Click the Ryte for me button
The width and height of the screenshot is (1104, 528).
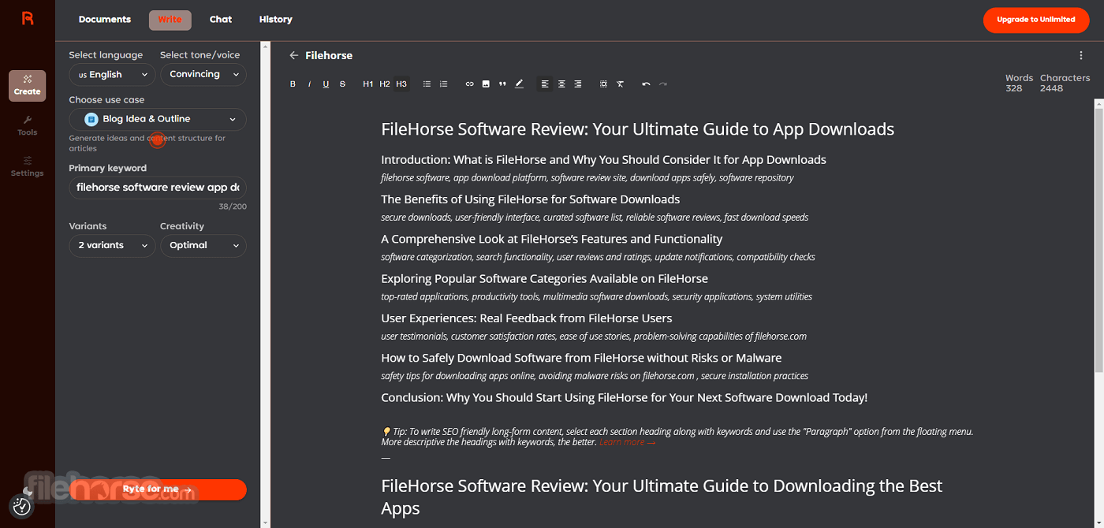click(158, 489)
